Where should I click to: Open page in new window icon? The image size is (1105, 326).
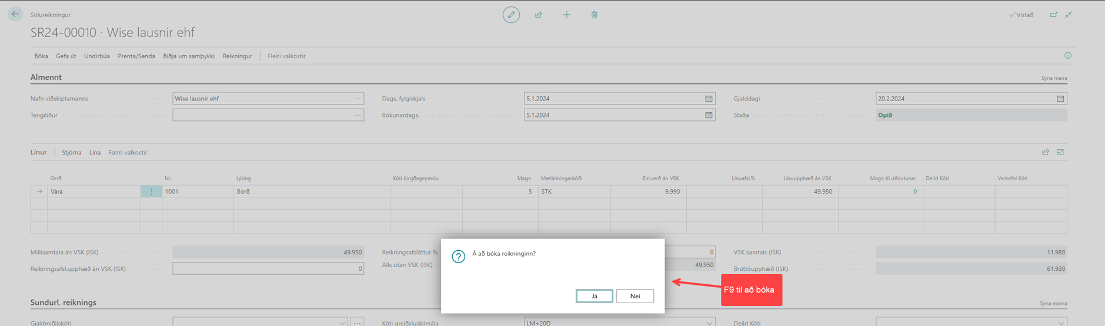[1053, 15]
